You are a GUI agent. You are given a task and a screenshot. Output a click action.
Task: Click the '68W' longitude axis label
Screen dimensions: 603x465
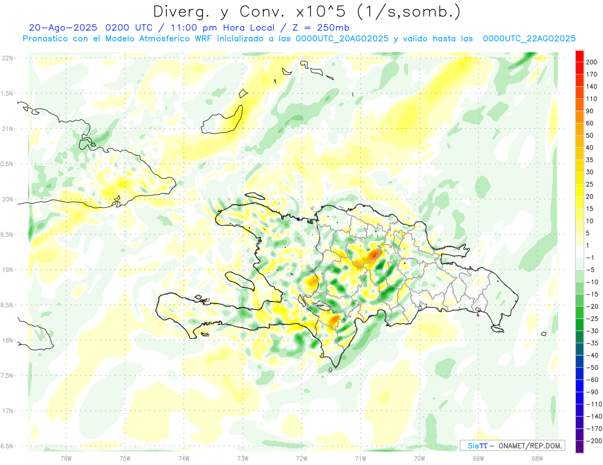point(537,458)
